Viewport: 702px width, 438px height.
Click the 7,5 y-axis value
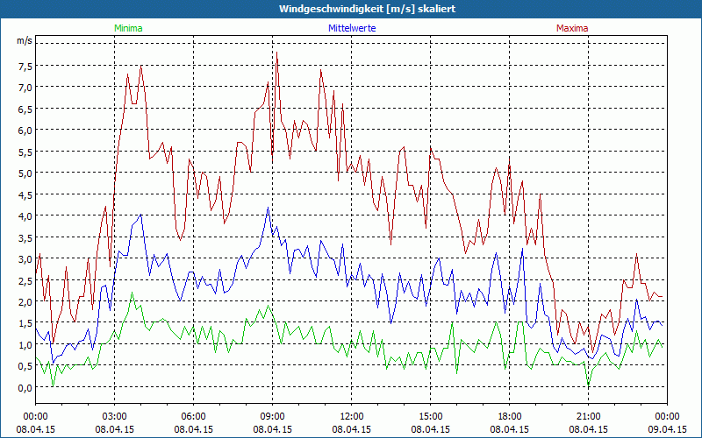coord(25,67)
